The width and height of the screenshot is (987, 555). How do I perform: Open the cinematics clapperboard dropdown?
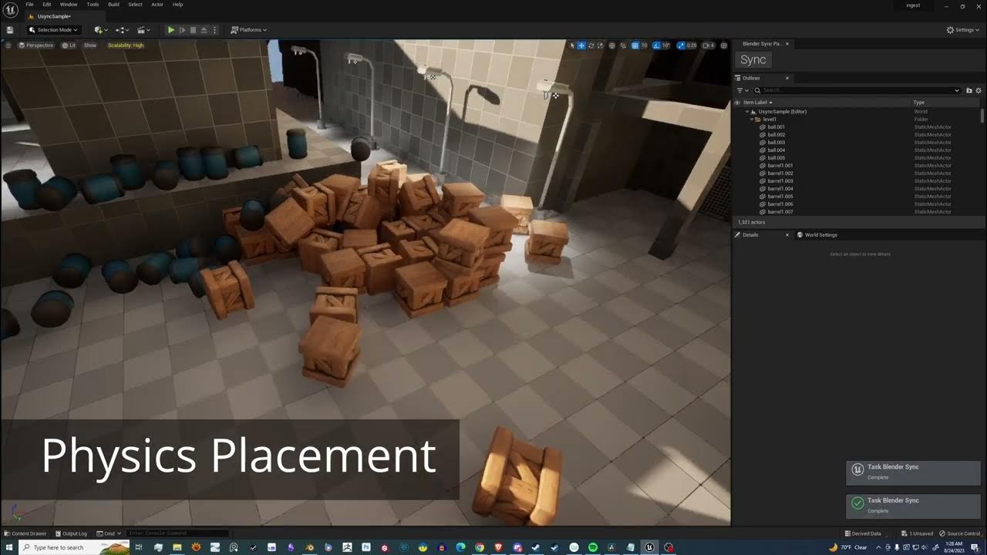click(x=143, y=30)
